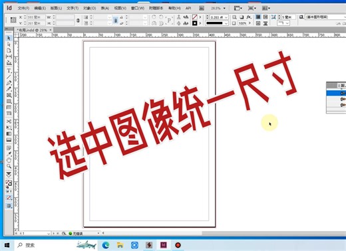The width and height of the screenshot is (346, 251).
Task: Open the object style 基本图形框架 dropdown
Action: pos(325,17)
